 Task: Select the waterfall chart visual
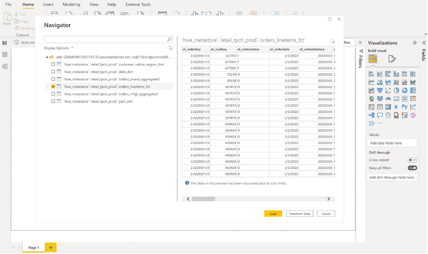[x=371, y=91]
